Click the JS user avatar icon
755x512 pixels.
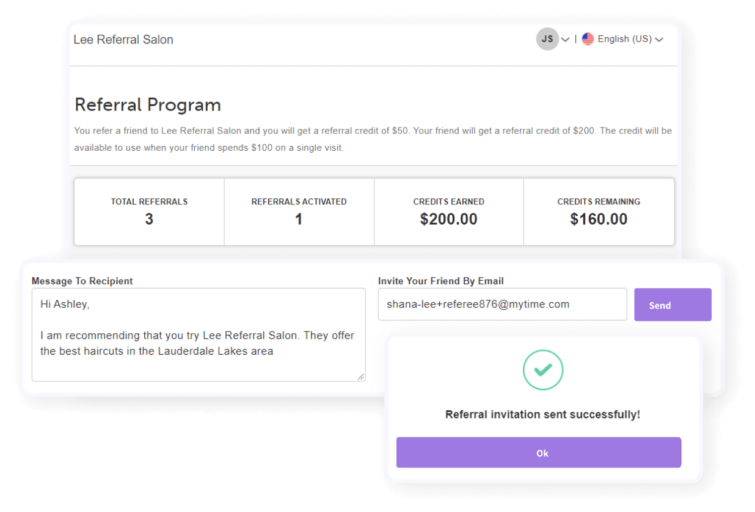[547, 39]
